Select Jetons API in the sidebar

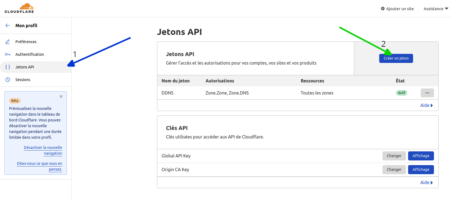pos(36,67)
